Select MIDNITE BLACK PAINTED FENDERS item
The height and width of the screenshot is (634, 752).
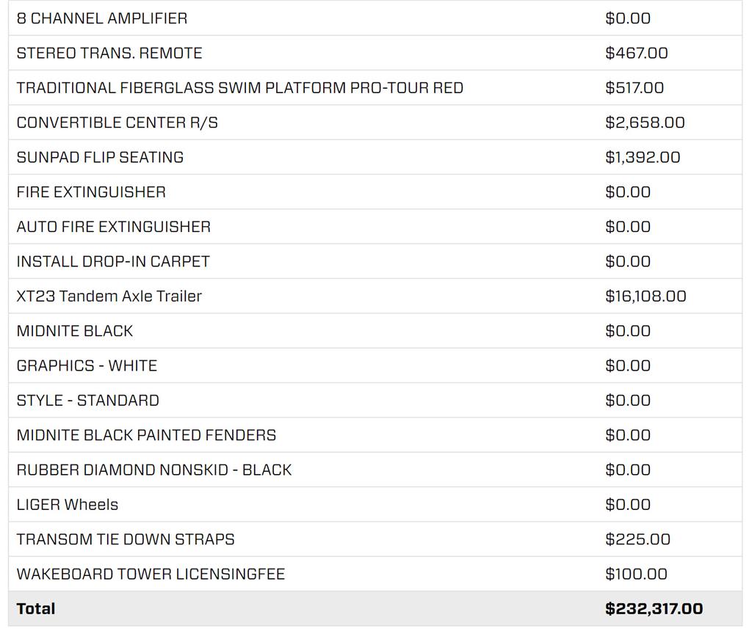click(x=375, y=435)
